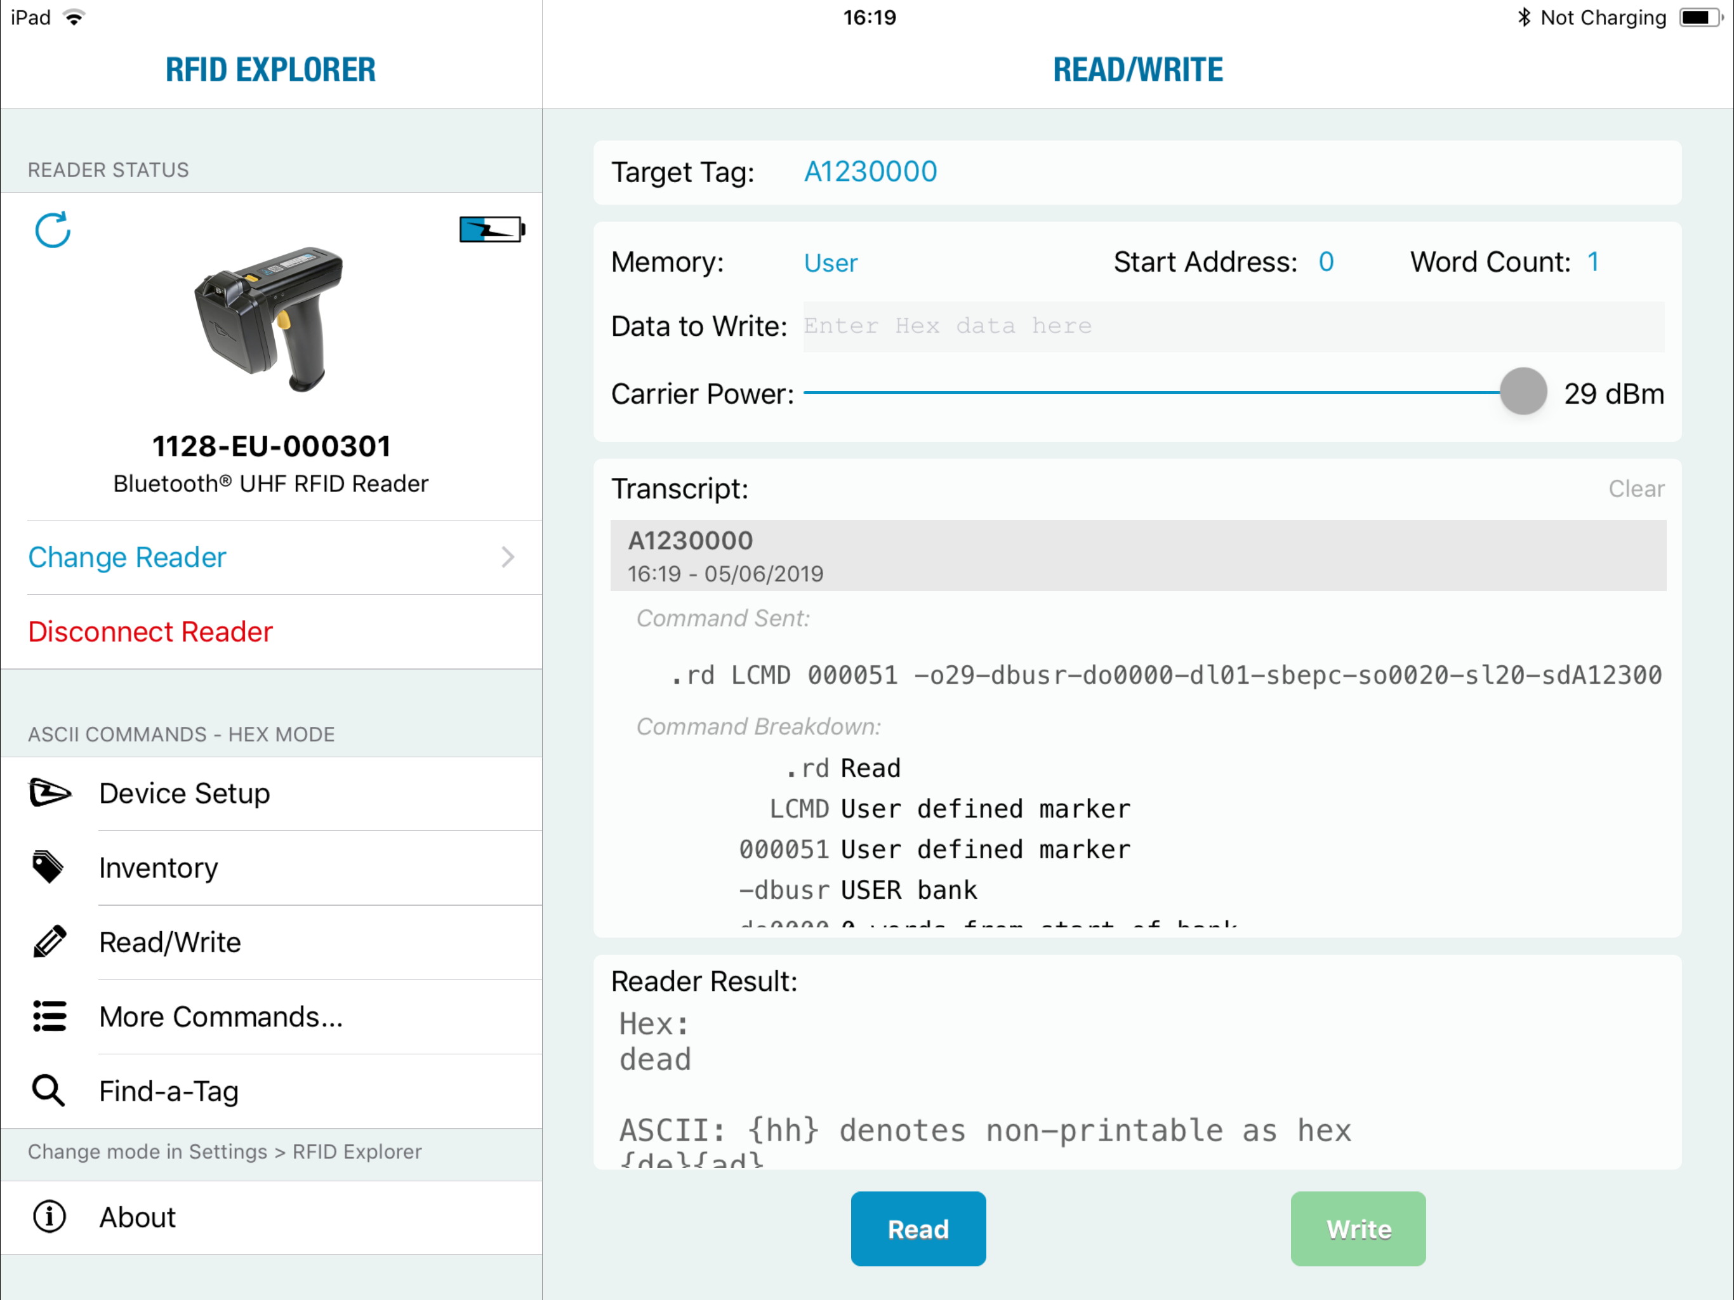Tap the Change Reader link
This screenshot has width=1734, height=1300.
[127, 557]
